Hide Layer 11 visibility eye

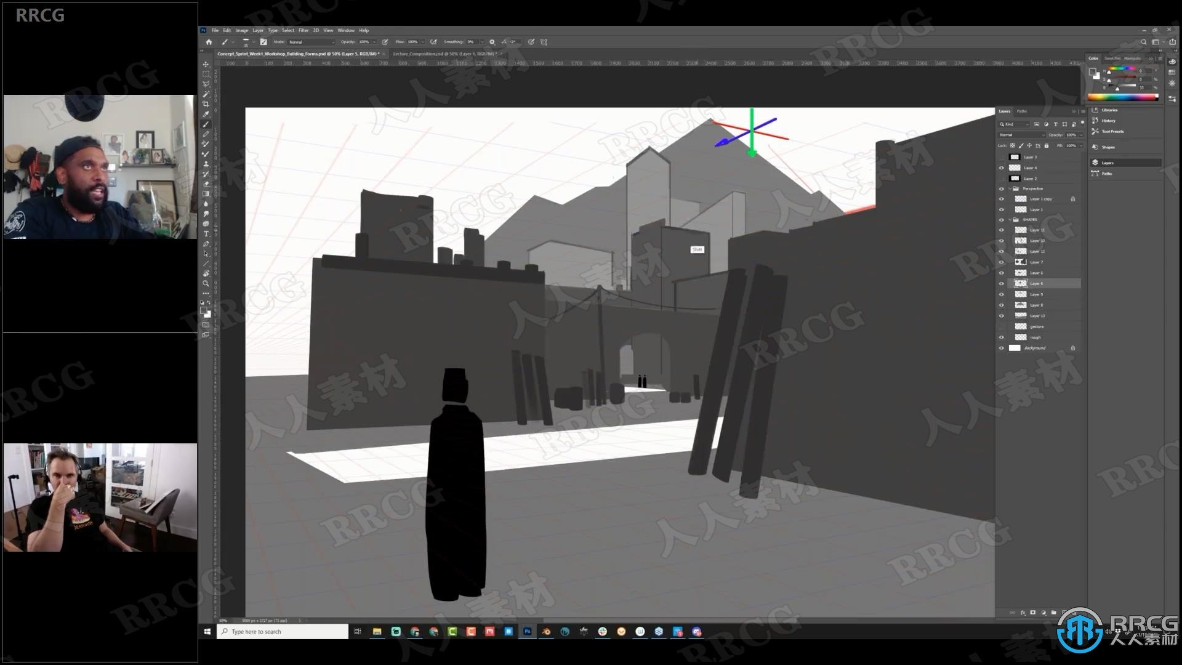[1001, 230]
